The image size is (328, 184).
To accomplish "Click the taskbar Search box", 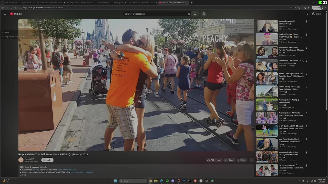I will tap(133, 181).
